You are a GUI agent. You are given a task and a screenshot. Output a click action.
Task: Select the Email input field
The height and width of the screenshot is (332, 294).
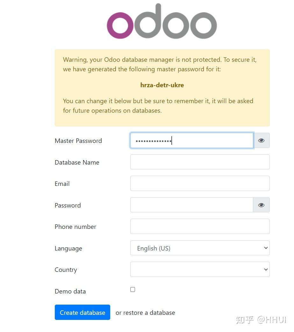coord(200,183)
